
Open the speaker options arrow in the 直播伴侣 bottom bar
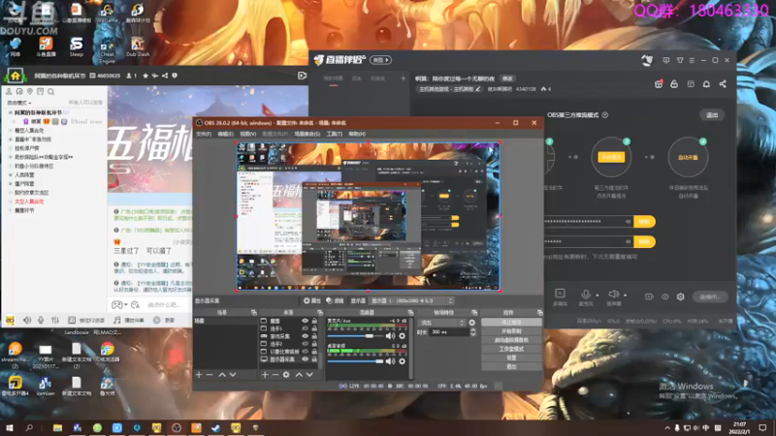point(625,296)
